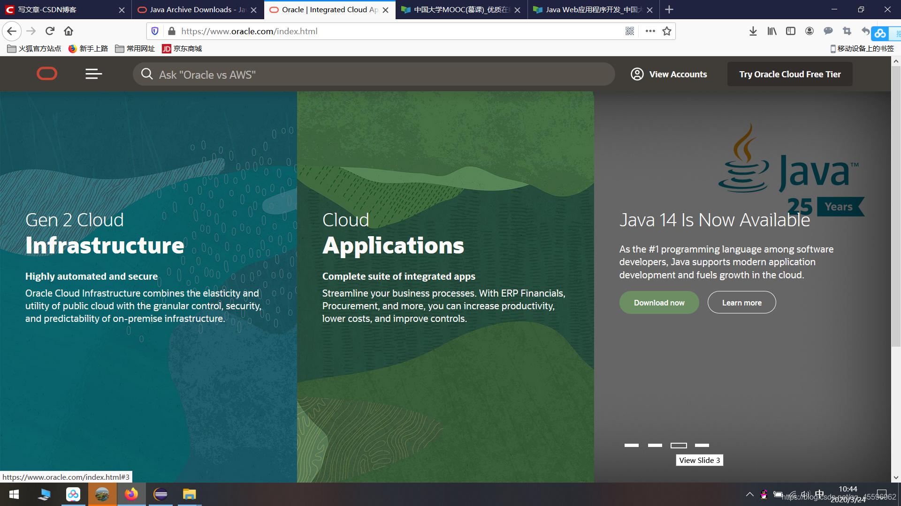Click the Oracle logo icon
This screenshot has height=506, width=901.
coord(47,74)
